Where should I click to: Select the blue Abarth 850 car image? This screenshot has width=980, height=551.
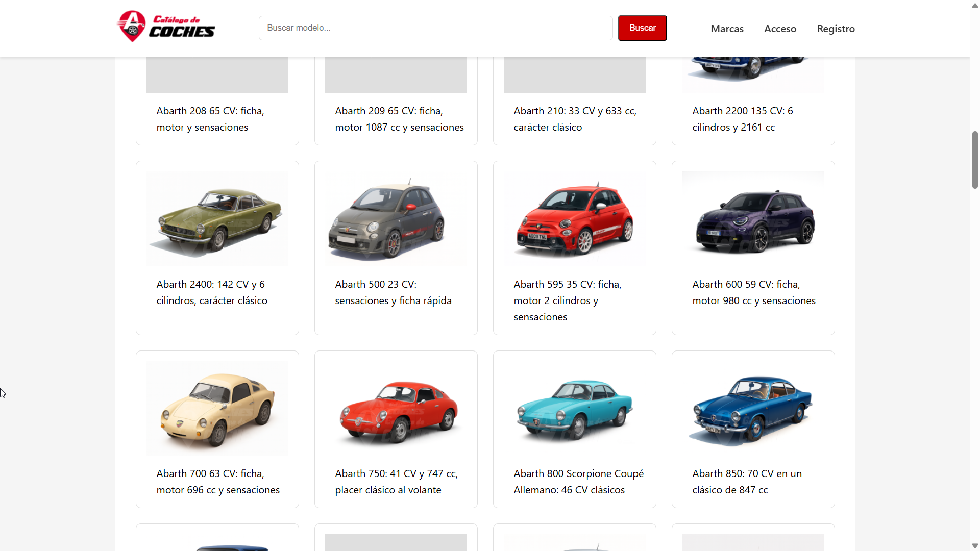(x=753, y=408)
